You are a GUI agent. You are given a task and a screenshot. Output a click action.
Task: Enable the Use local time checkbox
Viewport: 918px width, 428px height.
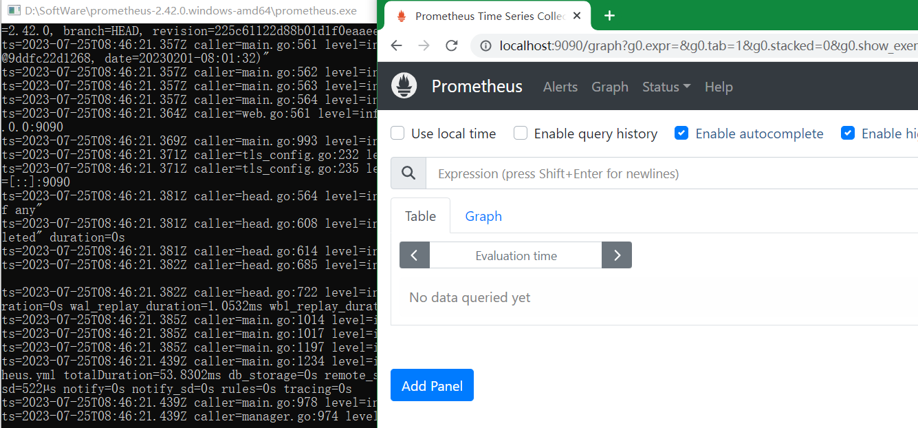coord(397,133)
